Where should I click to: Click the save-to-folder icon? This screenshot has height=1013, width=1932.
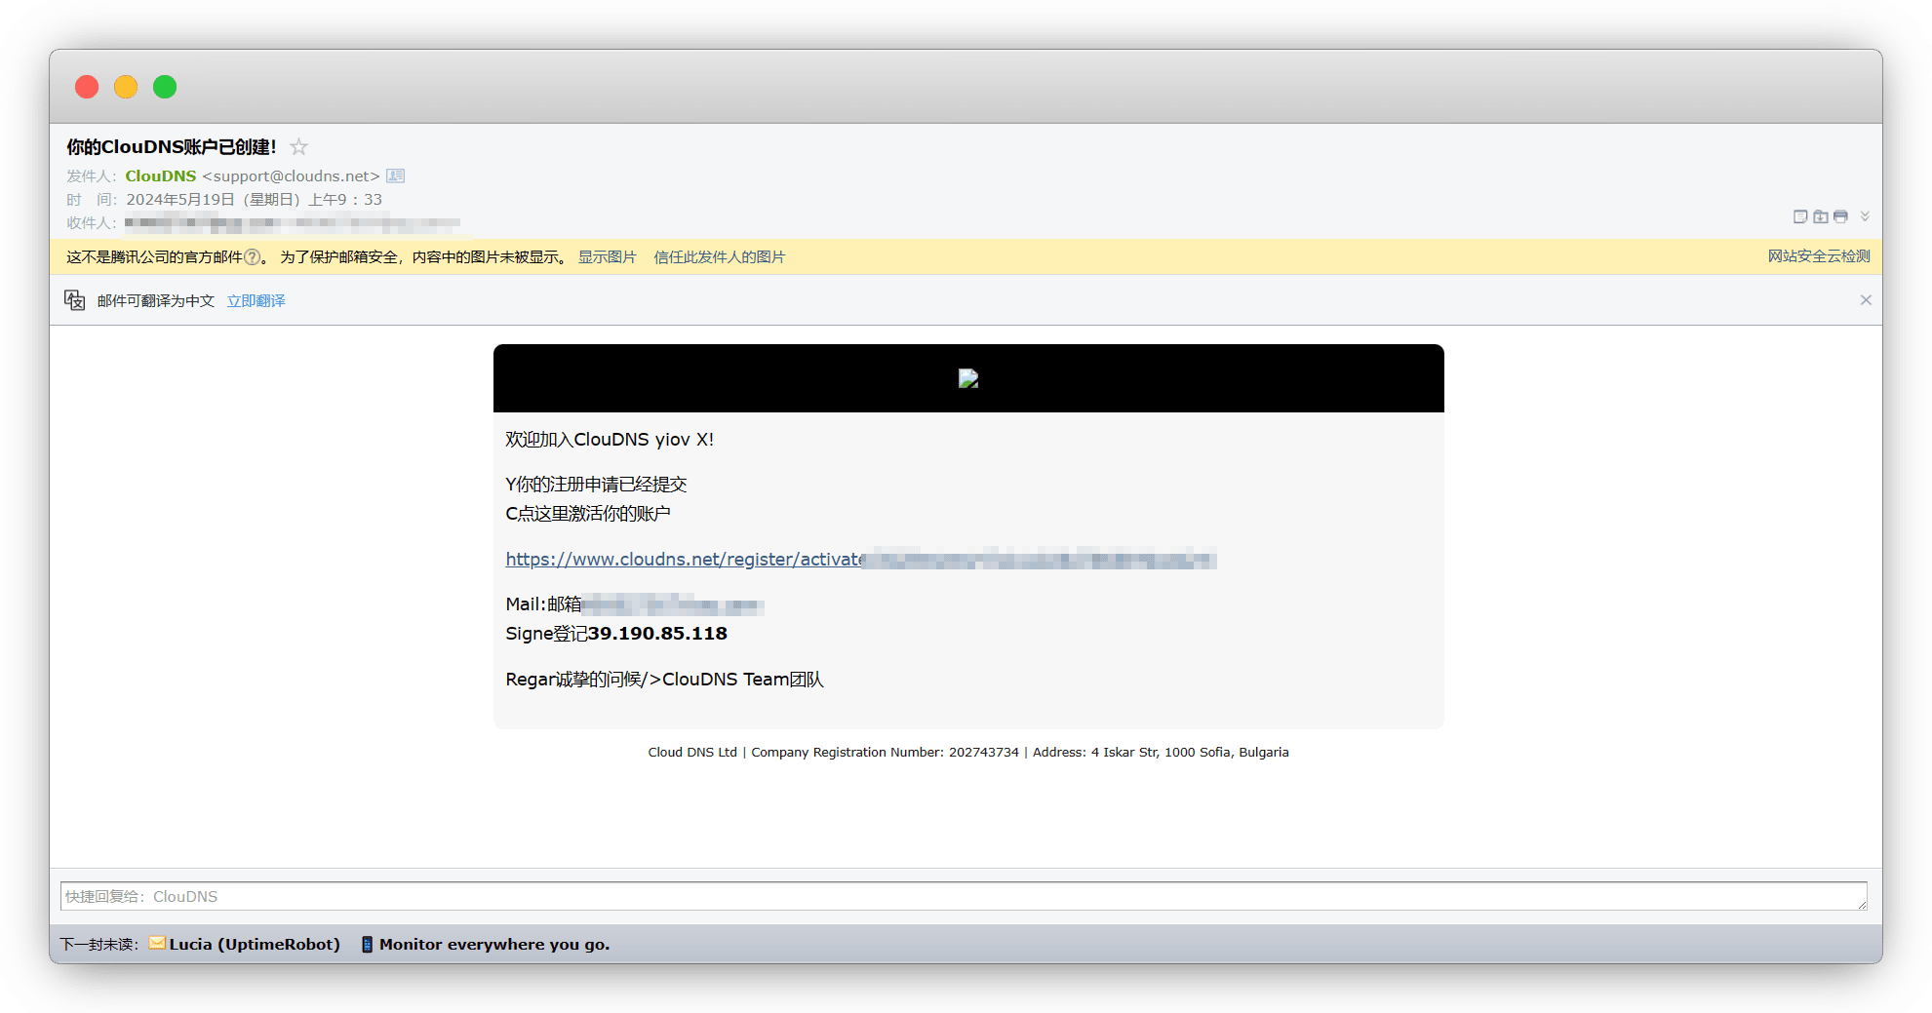(1820, 216)
